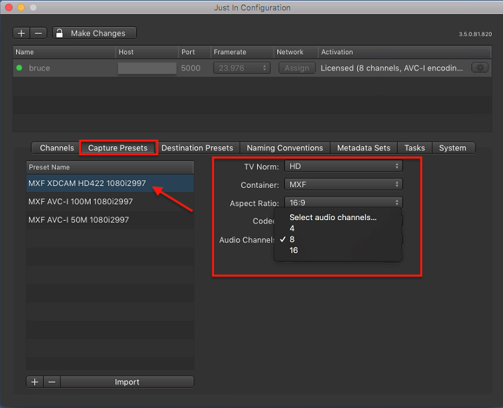The height and width of the screenshot is (408, 503).
Task: Click green status dot beside bruce
Action: (x=19, y=68)
